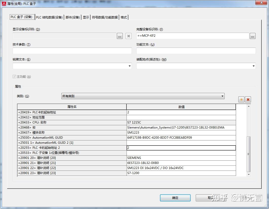The image size is (269, 209).
Task: Open browse button for 完整设备标识符
Action: point(253,36)
